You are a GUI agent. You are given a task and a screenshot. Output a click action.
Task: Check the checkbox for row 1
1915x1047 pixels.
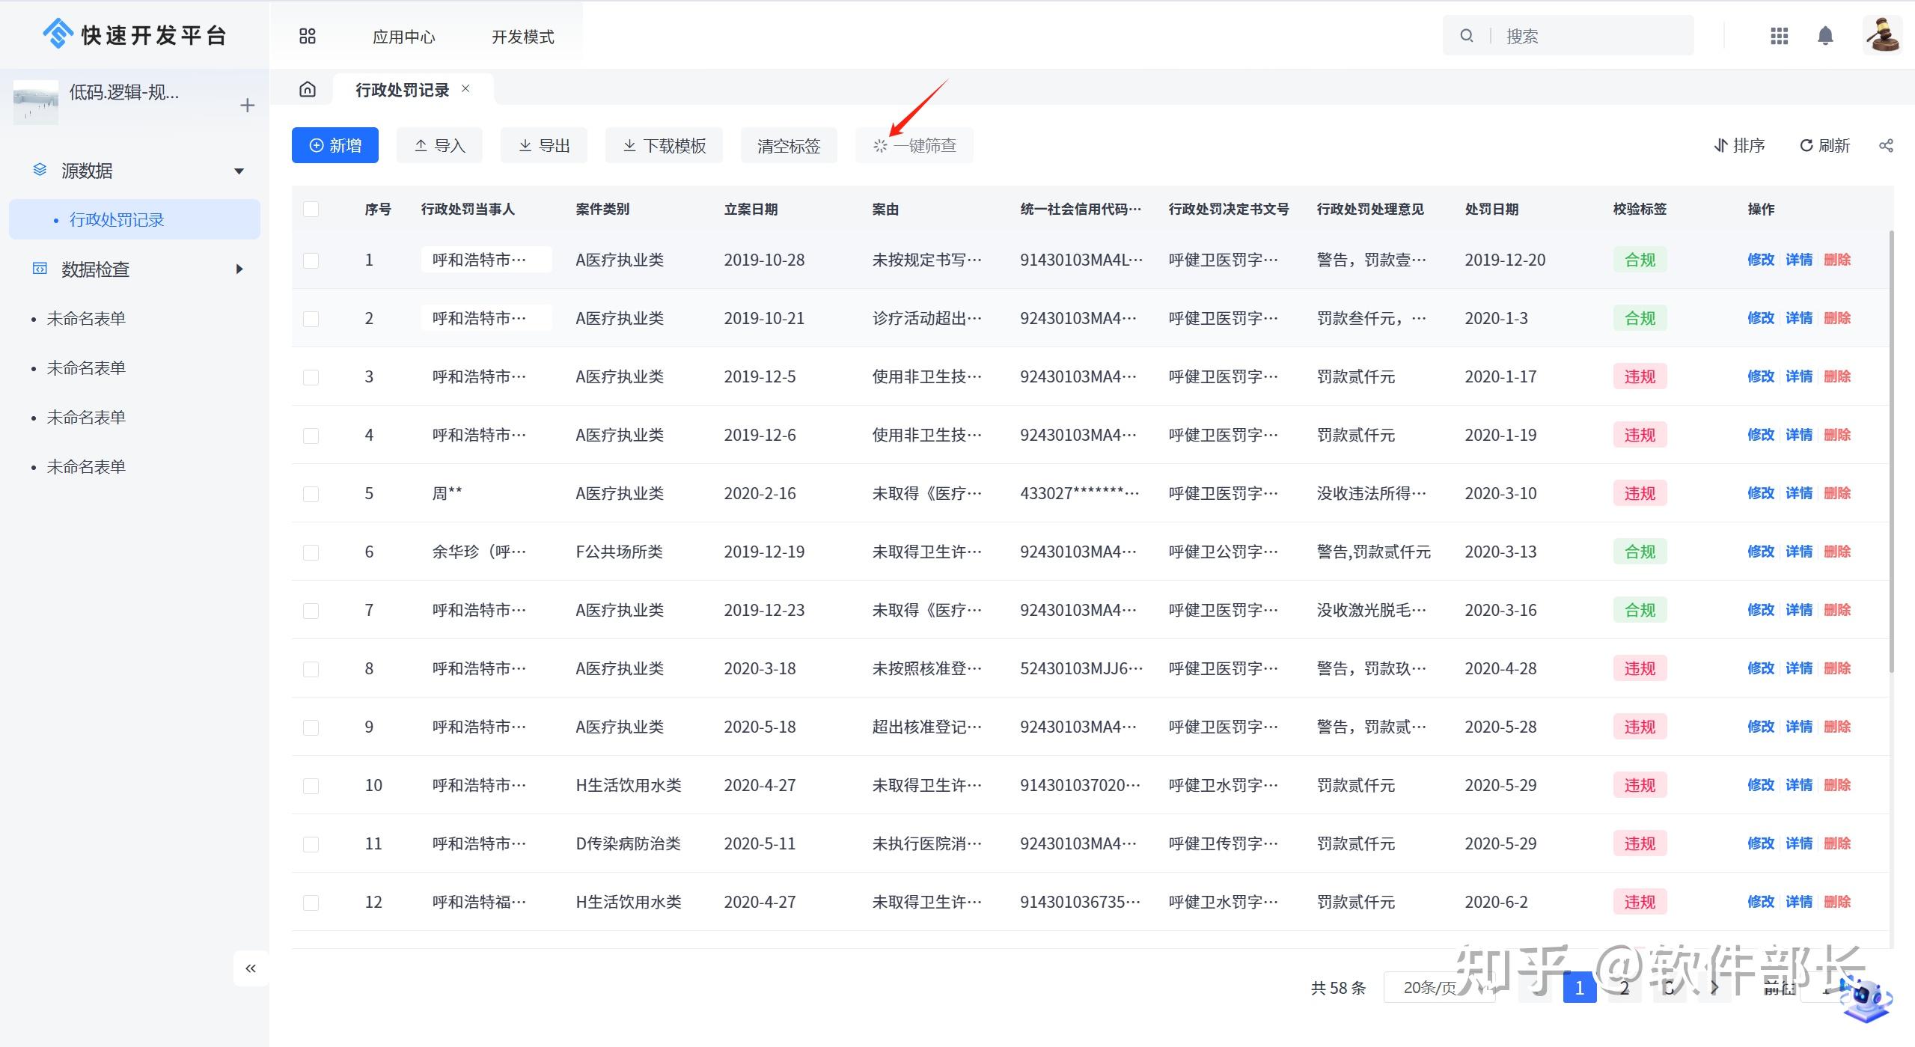311,260
